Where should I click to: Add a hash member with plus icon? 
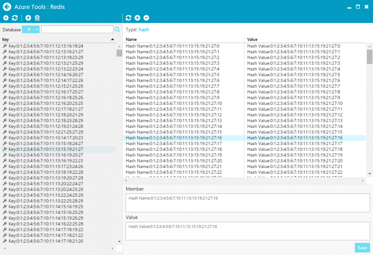coord(137,18)
